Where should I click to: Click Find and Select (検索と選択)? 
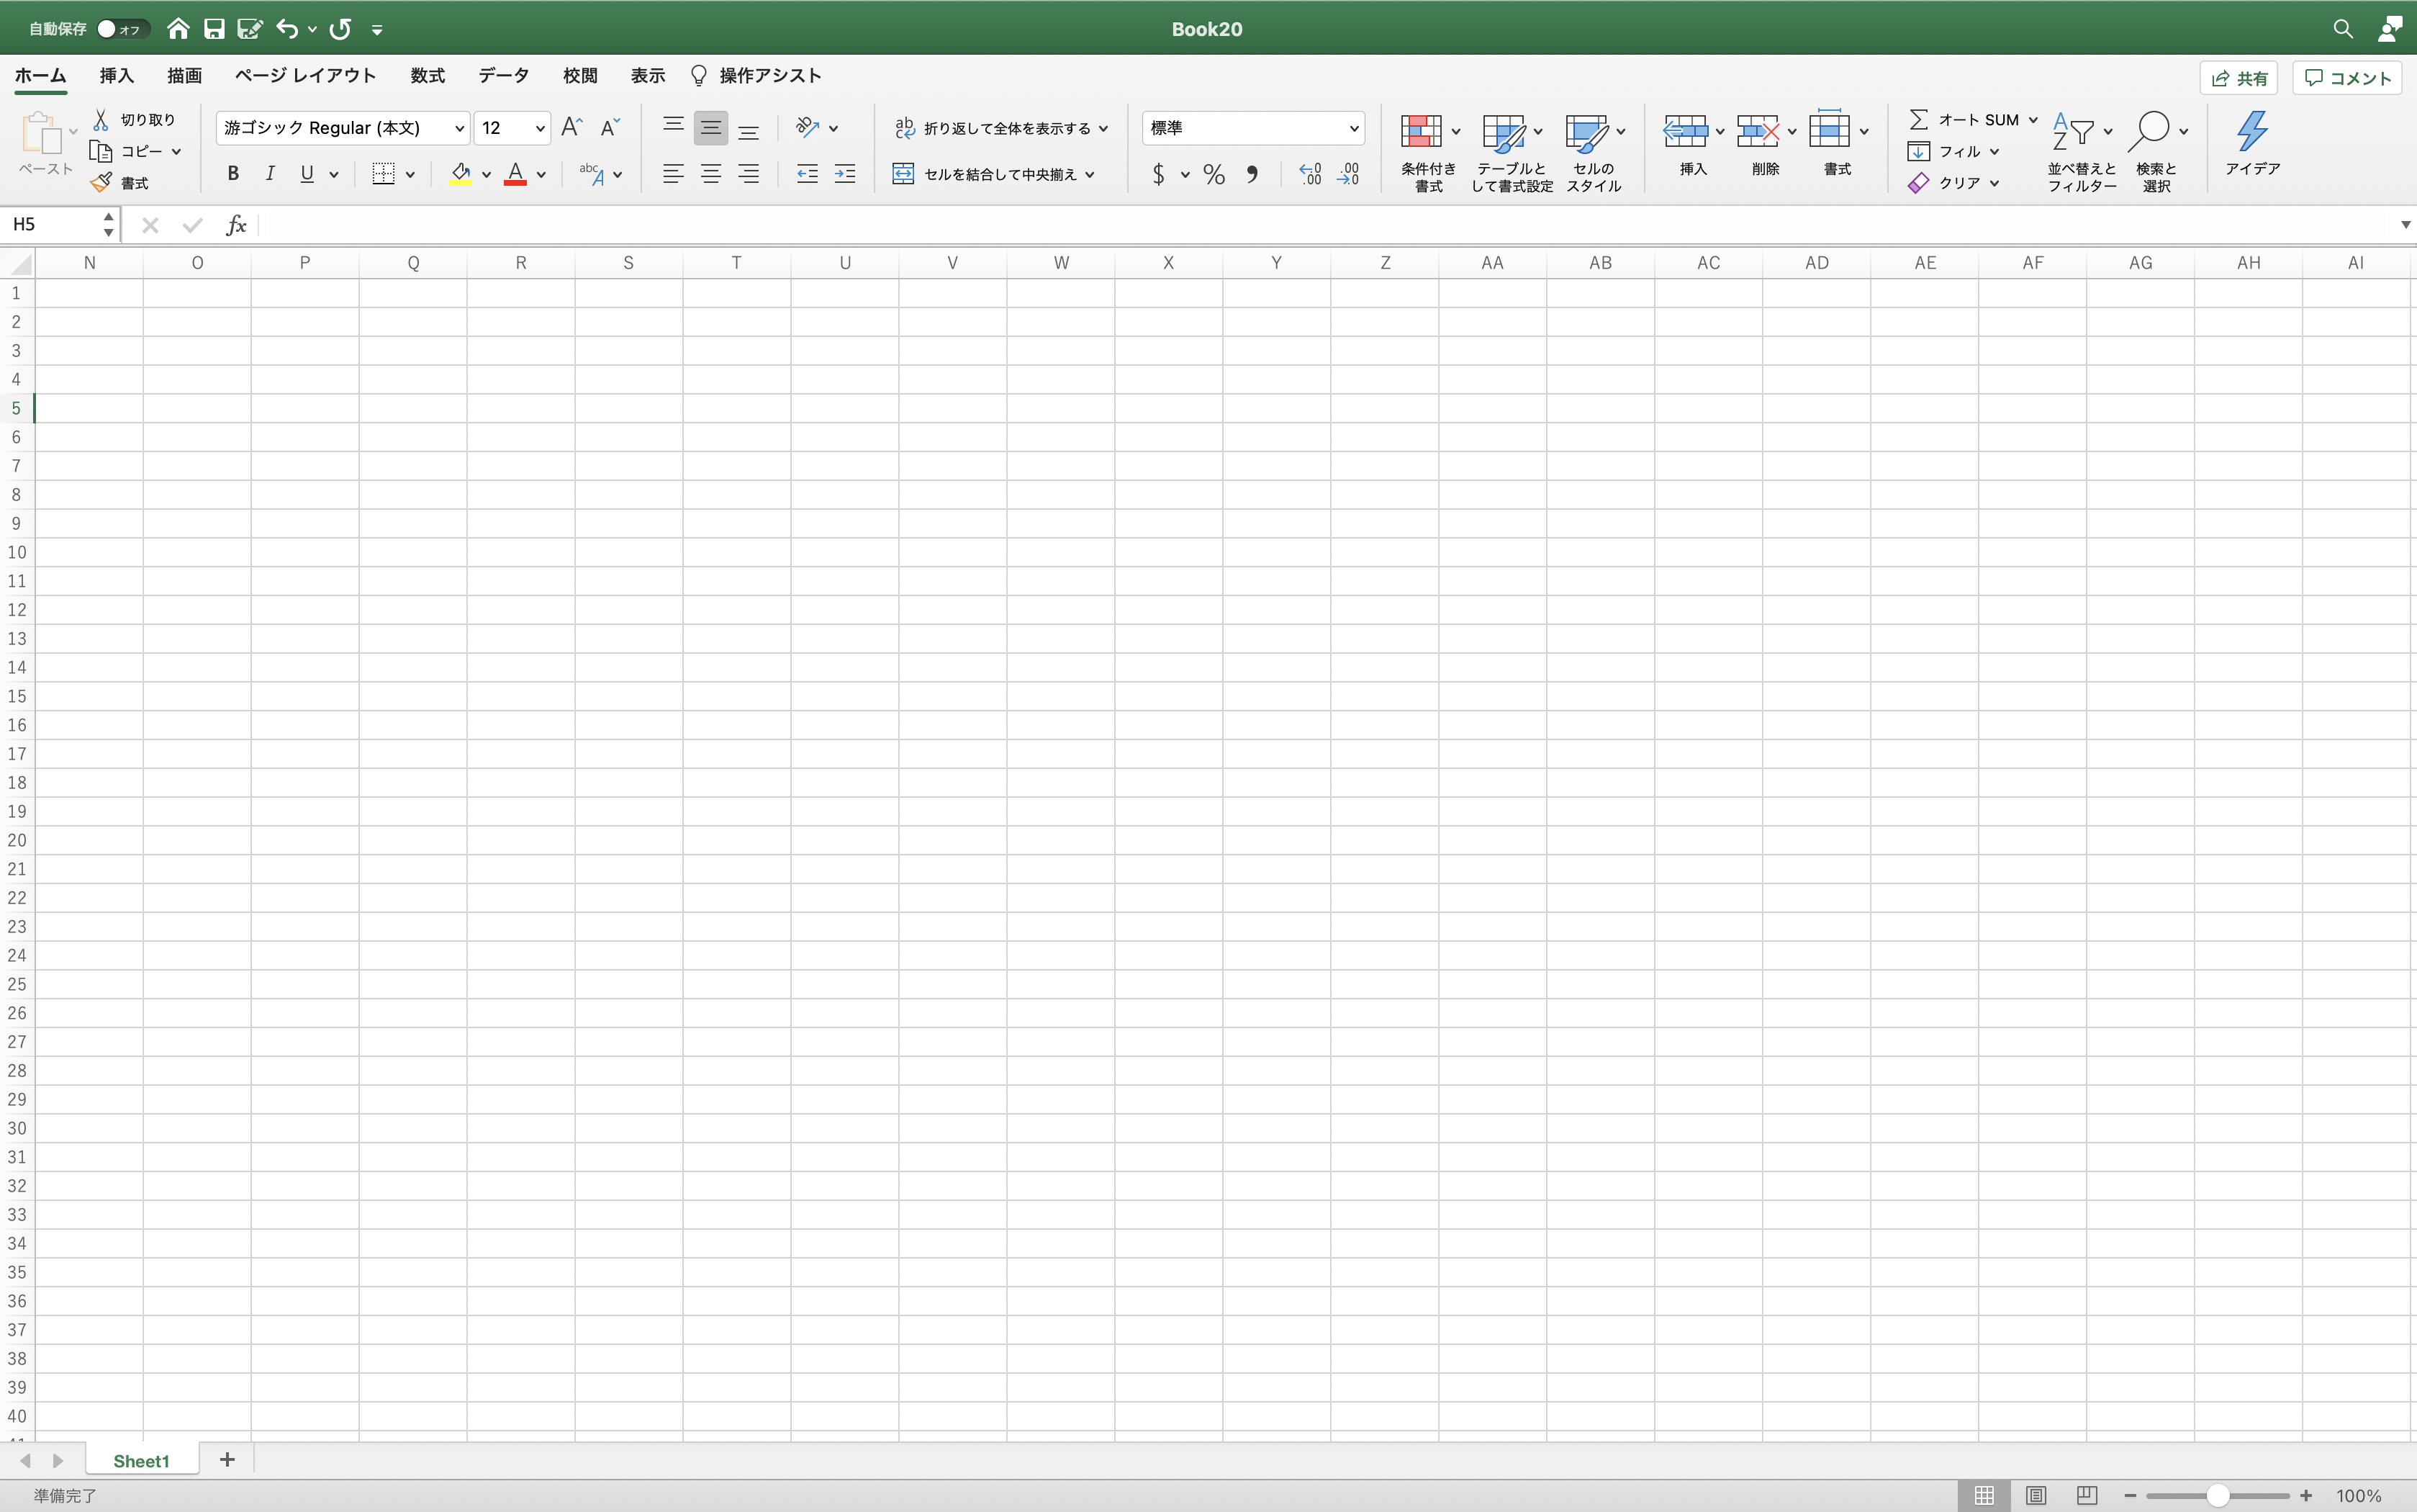(x=2157, y=152)
